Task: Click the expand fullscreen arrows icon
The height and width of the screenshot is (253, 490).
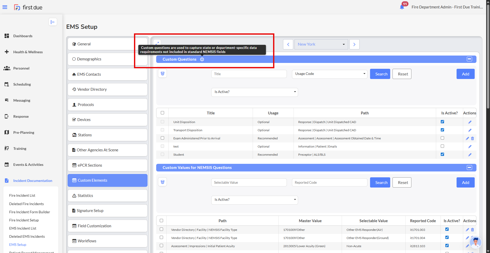Action: [x=157, y=43]
